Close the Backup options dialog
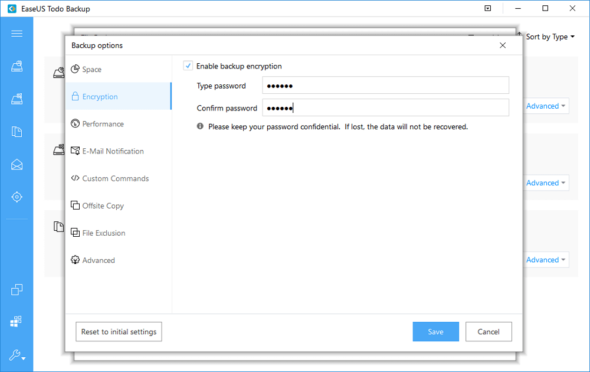This screenshot has width=590, height=372. (503, 45)
